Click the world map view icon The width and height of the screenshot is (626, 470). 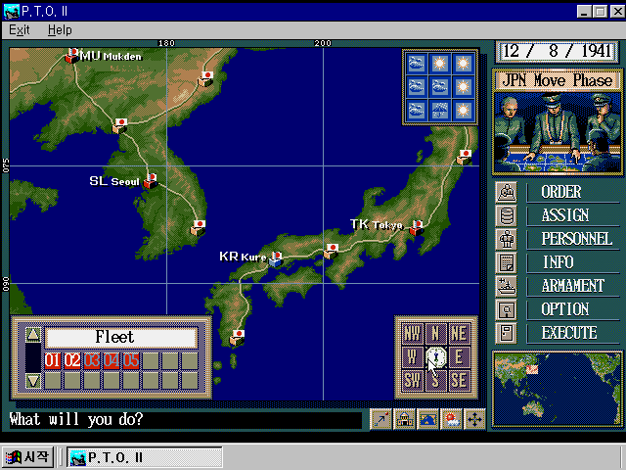[427, 419]
